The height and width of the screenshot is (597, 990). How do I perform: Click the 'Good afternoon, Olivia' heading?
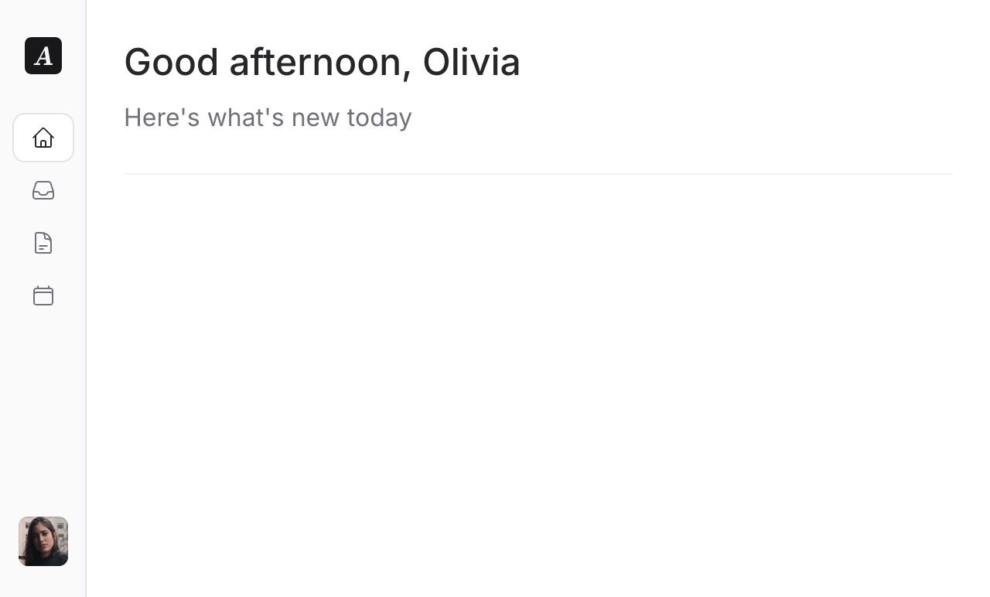pyautogui.click(x=322, y=62)
